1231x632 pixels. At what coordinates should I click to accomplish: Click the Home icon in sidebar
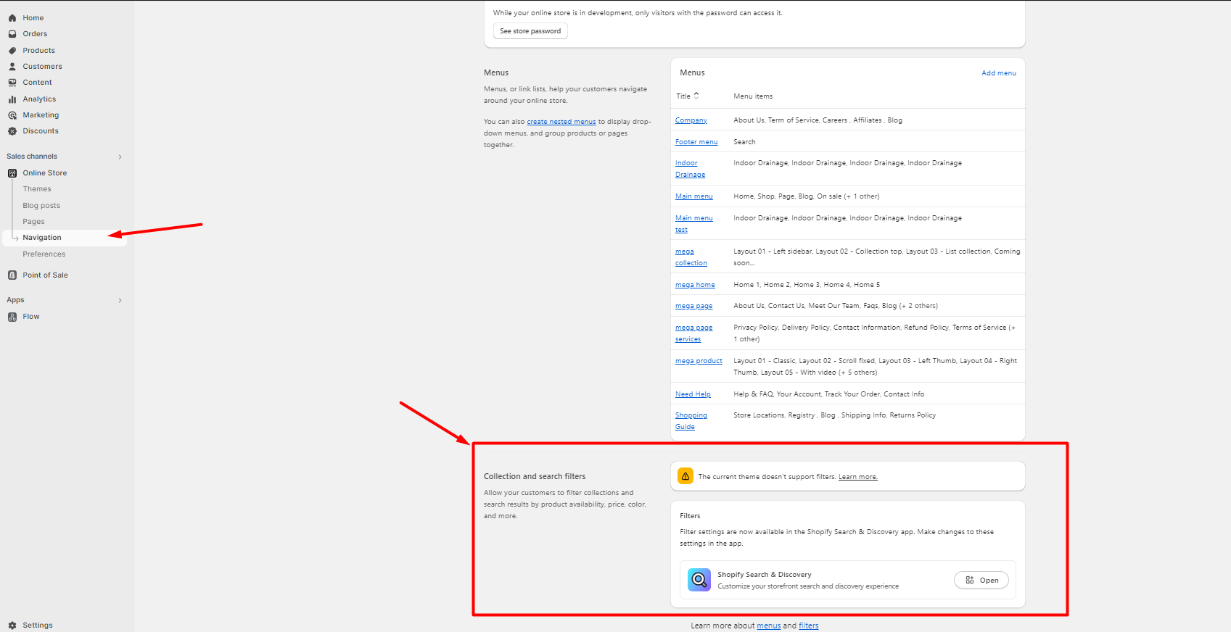12,18
